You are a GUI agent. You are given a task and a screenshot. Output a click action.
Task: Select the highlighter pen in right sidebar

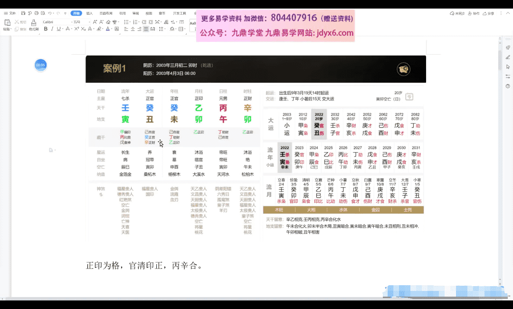[508, 57]
